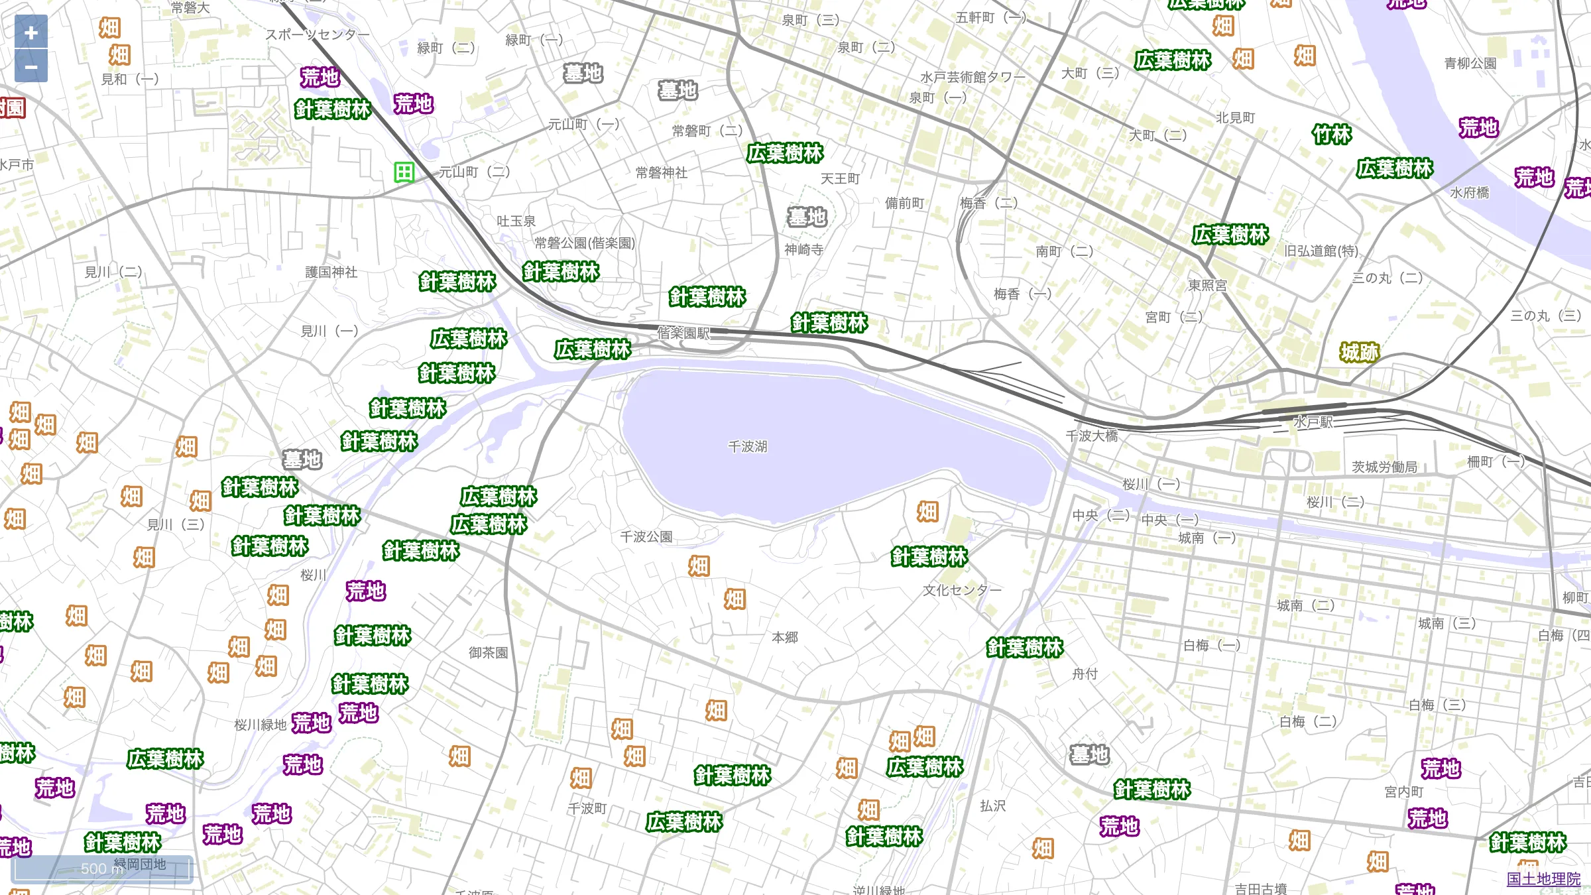Zoom out with the minus button
The height and width of the screenshot is (895, 1591).
tap(31, 67)
